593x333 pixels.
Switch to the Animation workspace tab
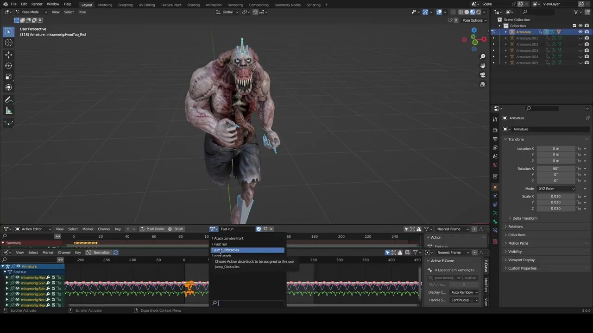[214, 5]
